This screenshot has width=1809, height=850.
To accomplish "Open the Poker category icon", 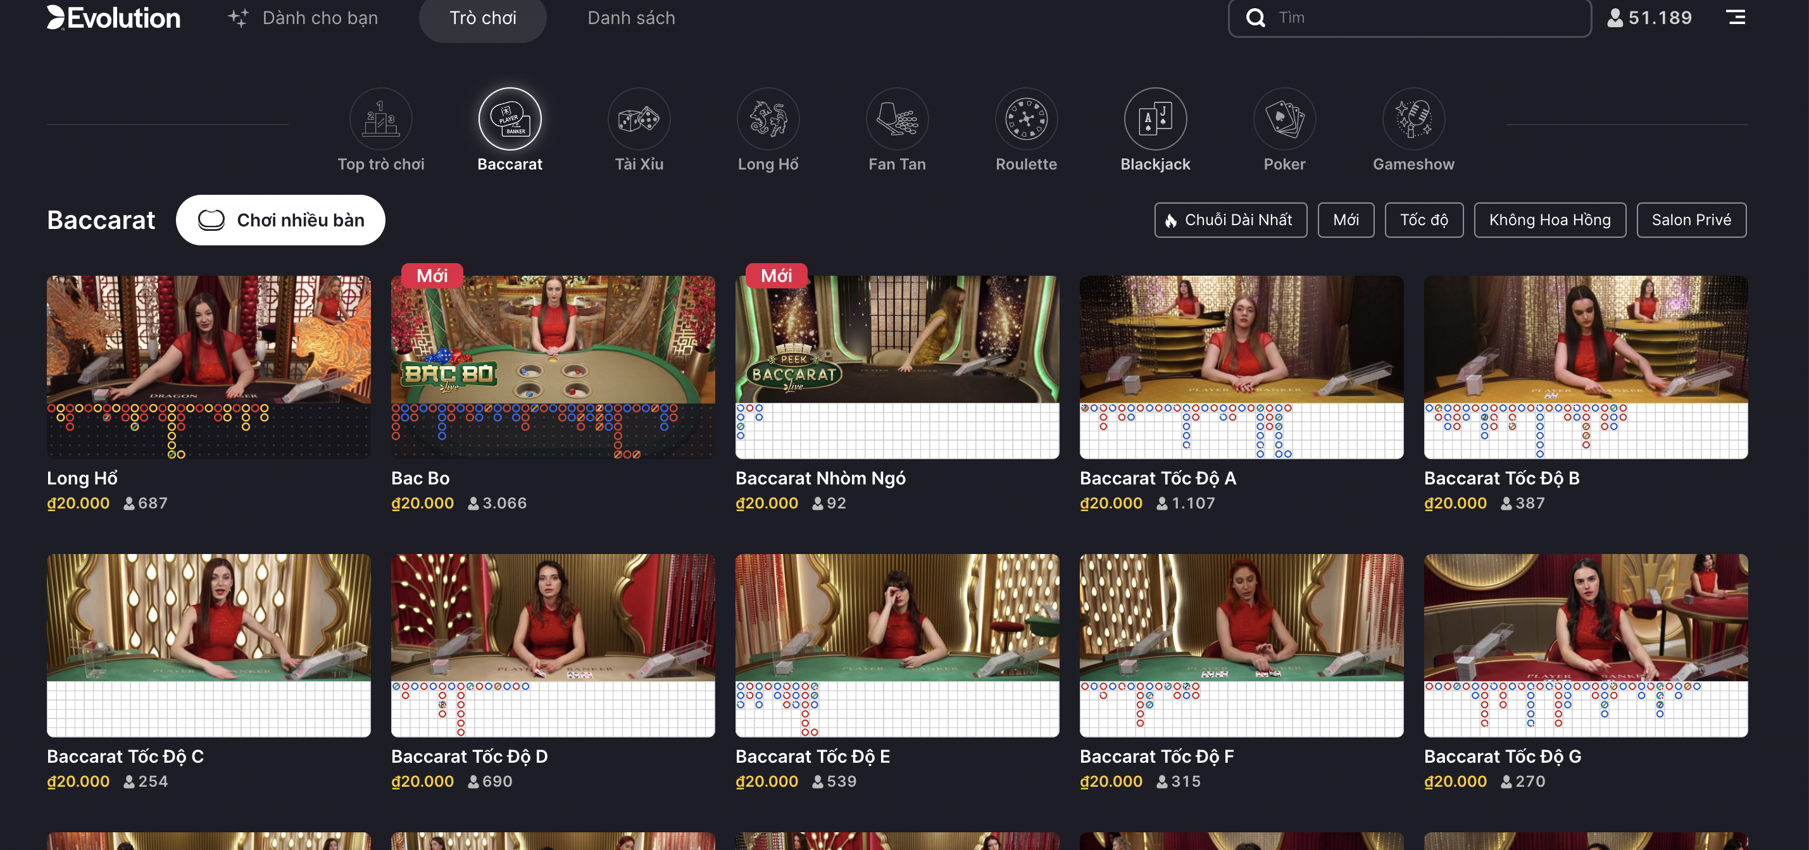I will (1285, 119).
